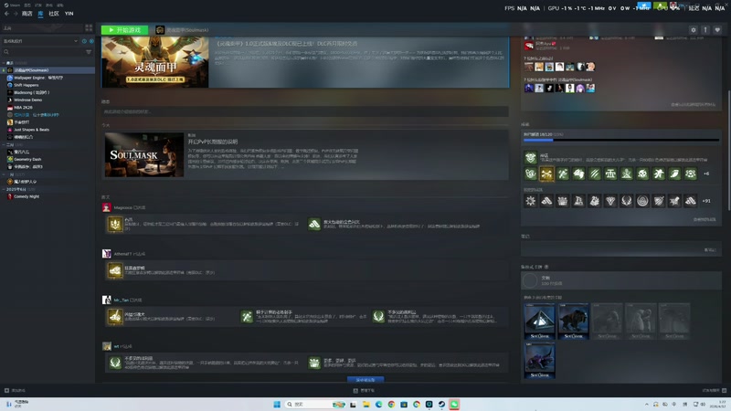
Task: Click the library search field
Action: 44,52
